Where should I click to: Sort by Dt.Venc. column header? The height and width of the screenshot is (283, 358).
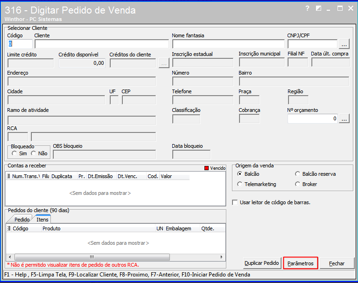pos(131,176)
